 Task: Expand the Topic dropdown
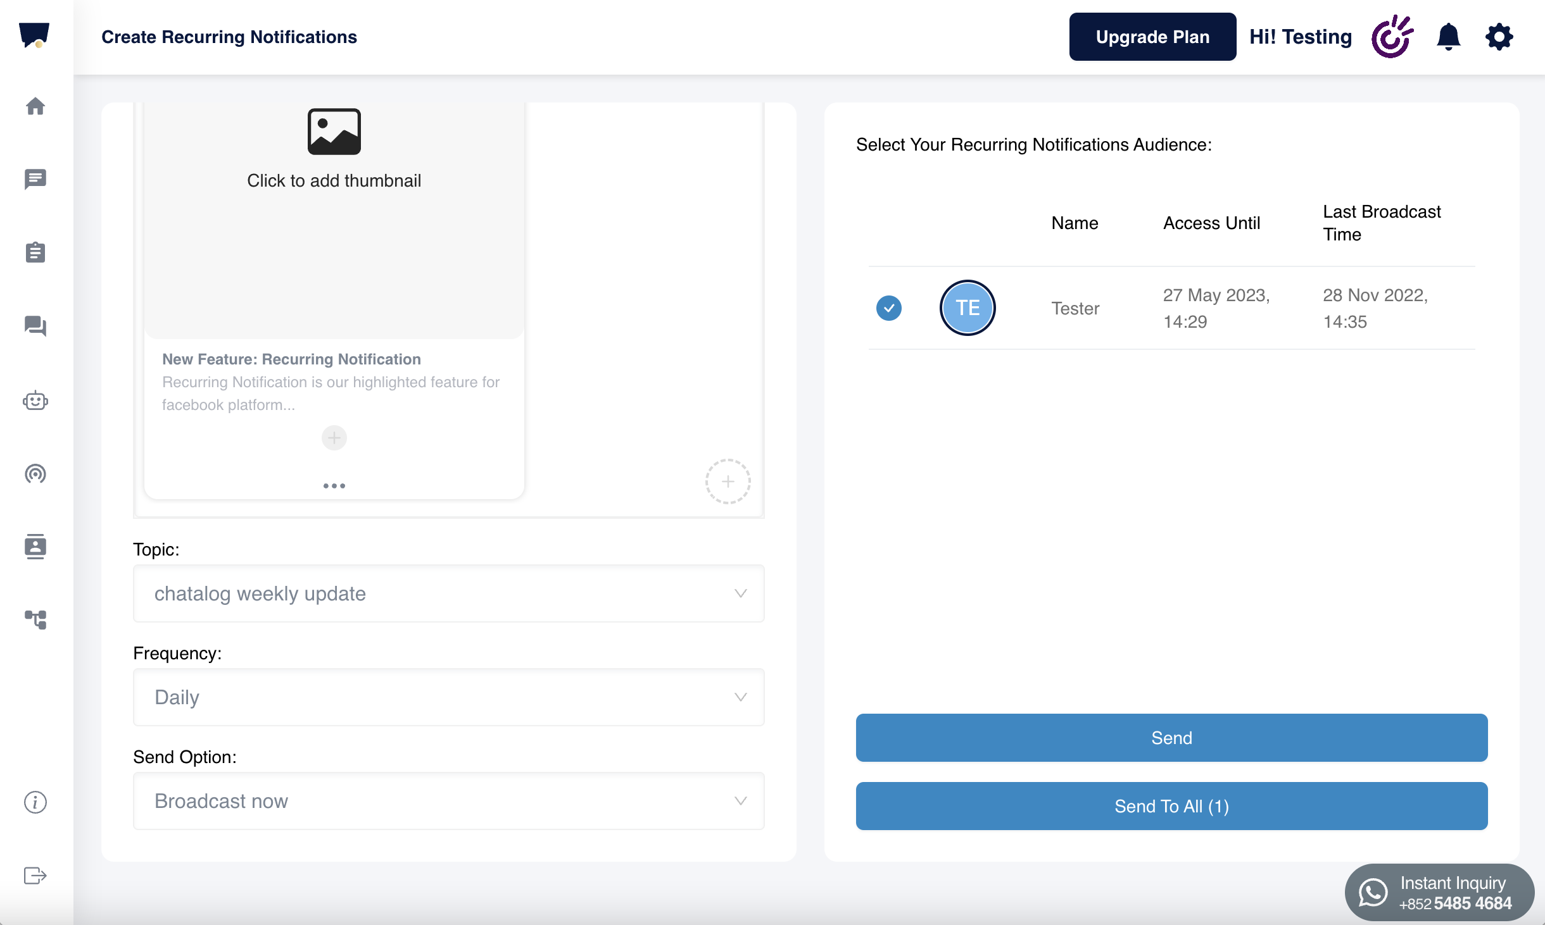(x=448, y=593)
